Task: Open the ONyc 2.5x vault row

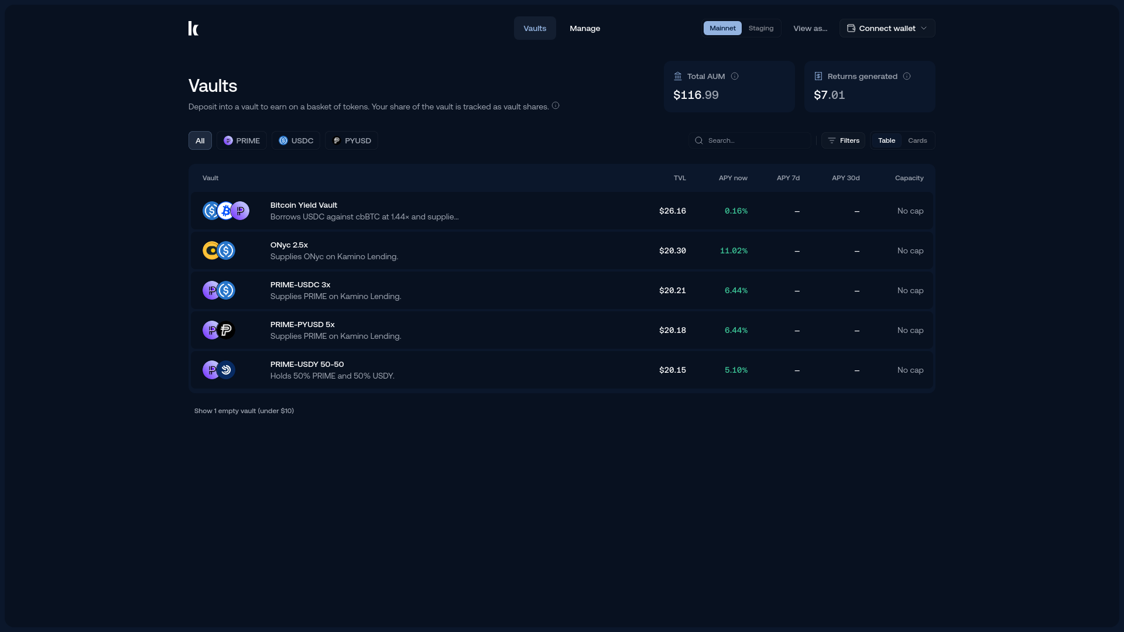Action: pyautogui.click(x=562, y=250)
